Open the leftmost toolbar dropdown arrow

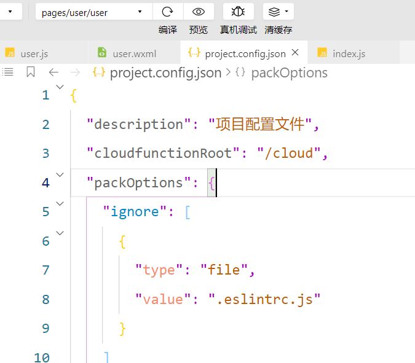(x=10, y=12)
